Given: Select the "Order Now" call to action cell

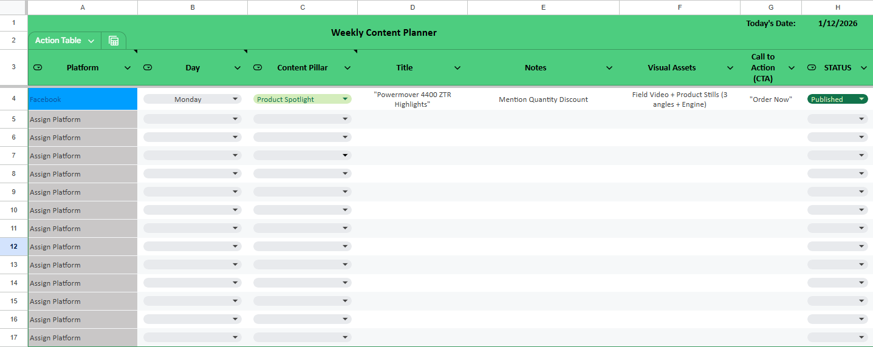Looking at the screenshot, I should point(771,99).
